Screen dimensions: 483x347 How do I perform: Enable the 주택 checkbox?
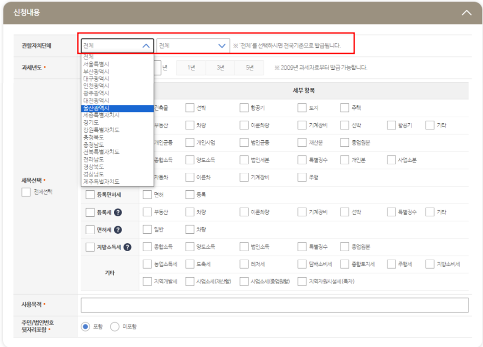click(x=343, y=107)
